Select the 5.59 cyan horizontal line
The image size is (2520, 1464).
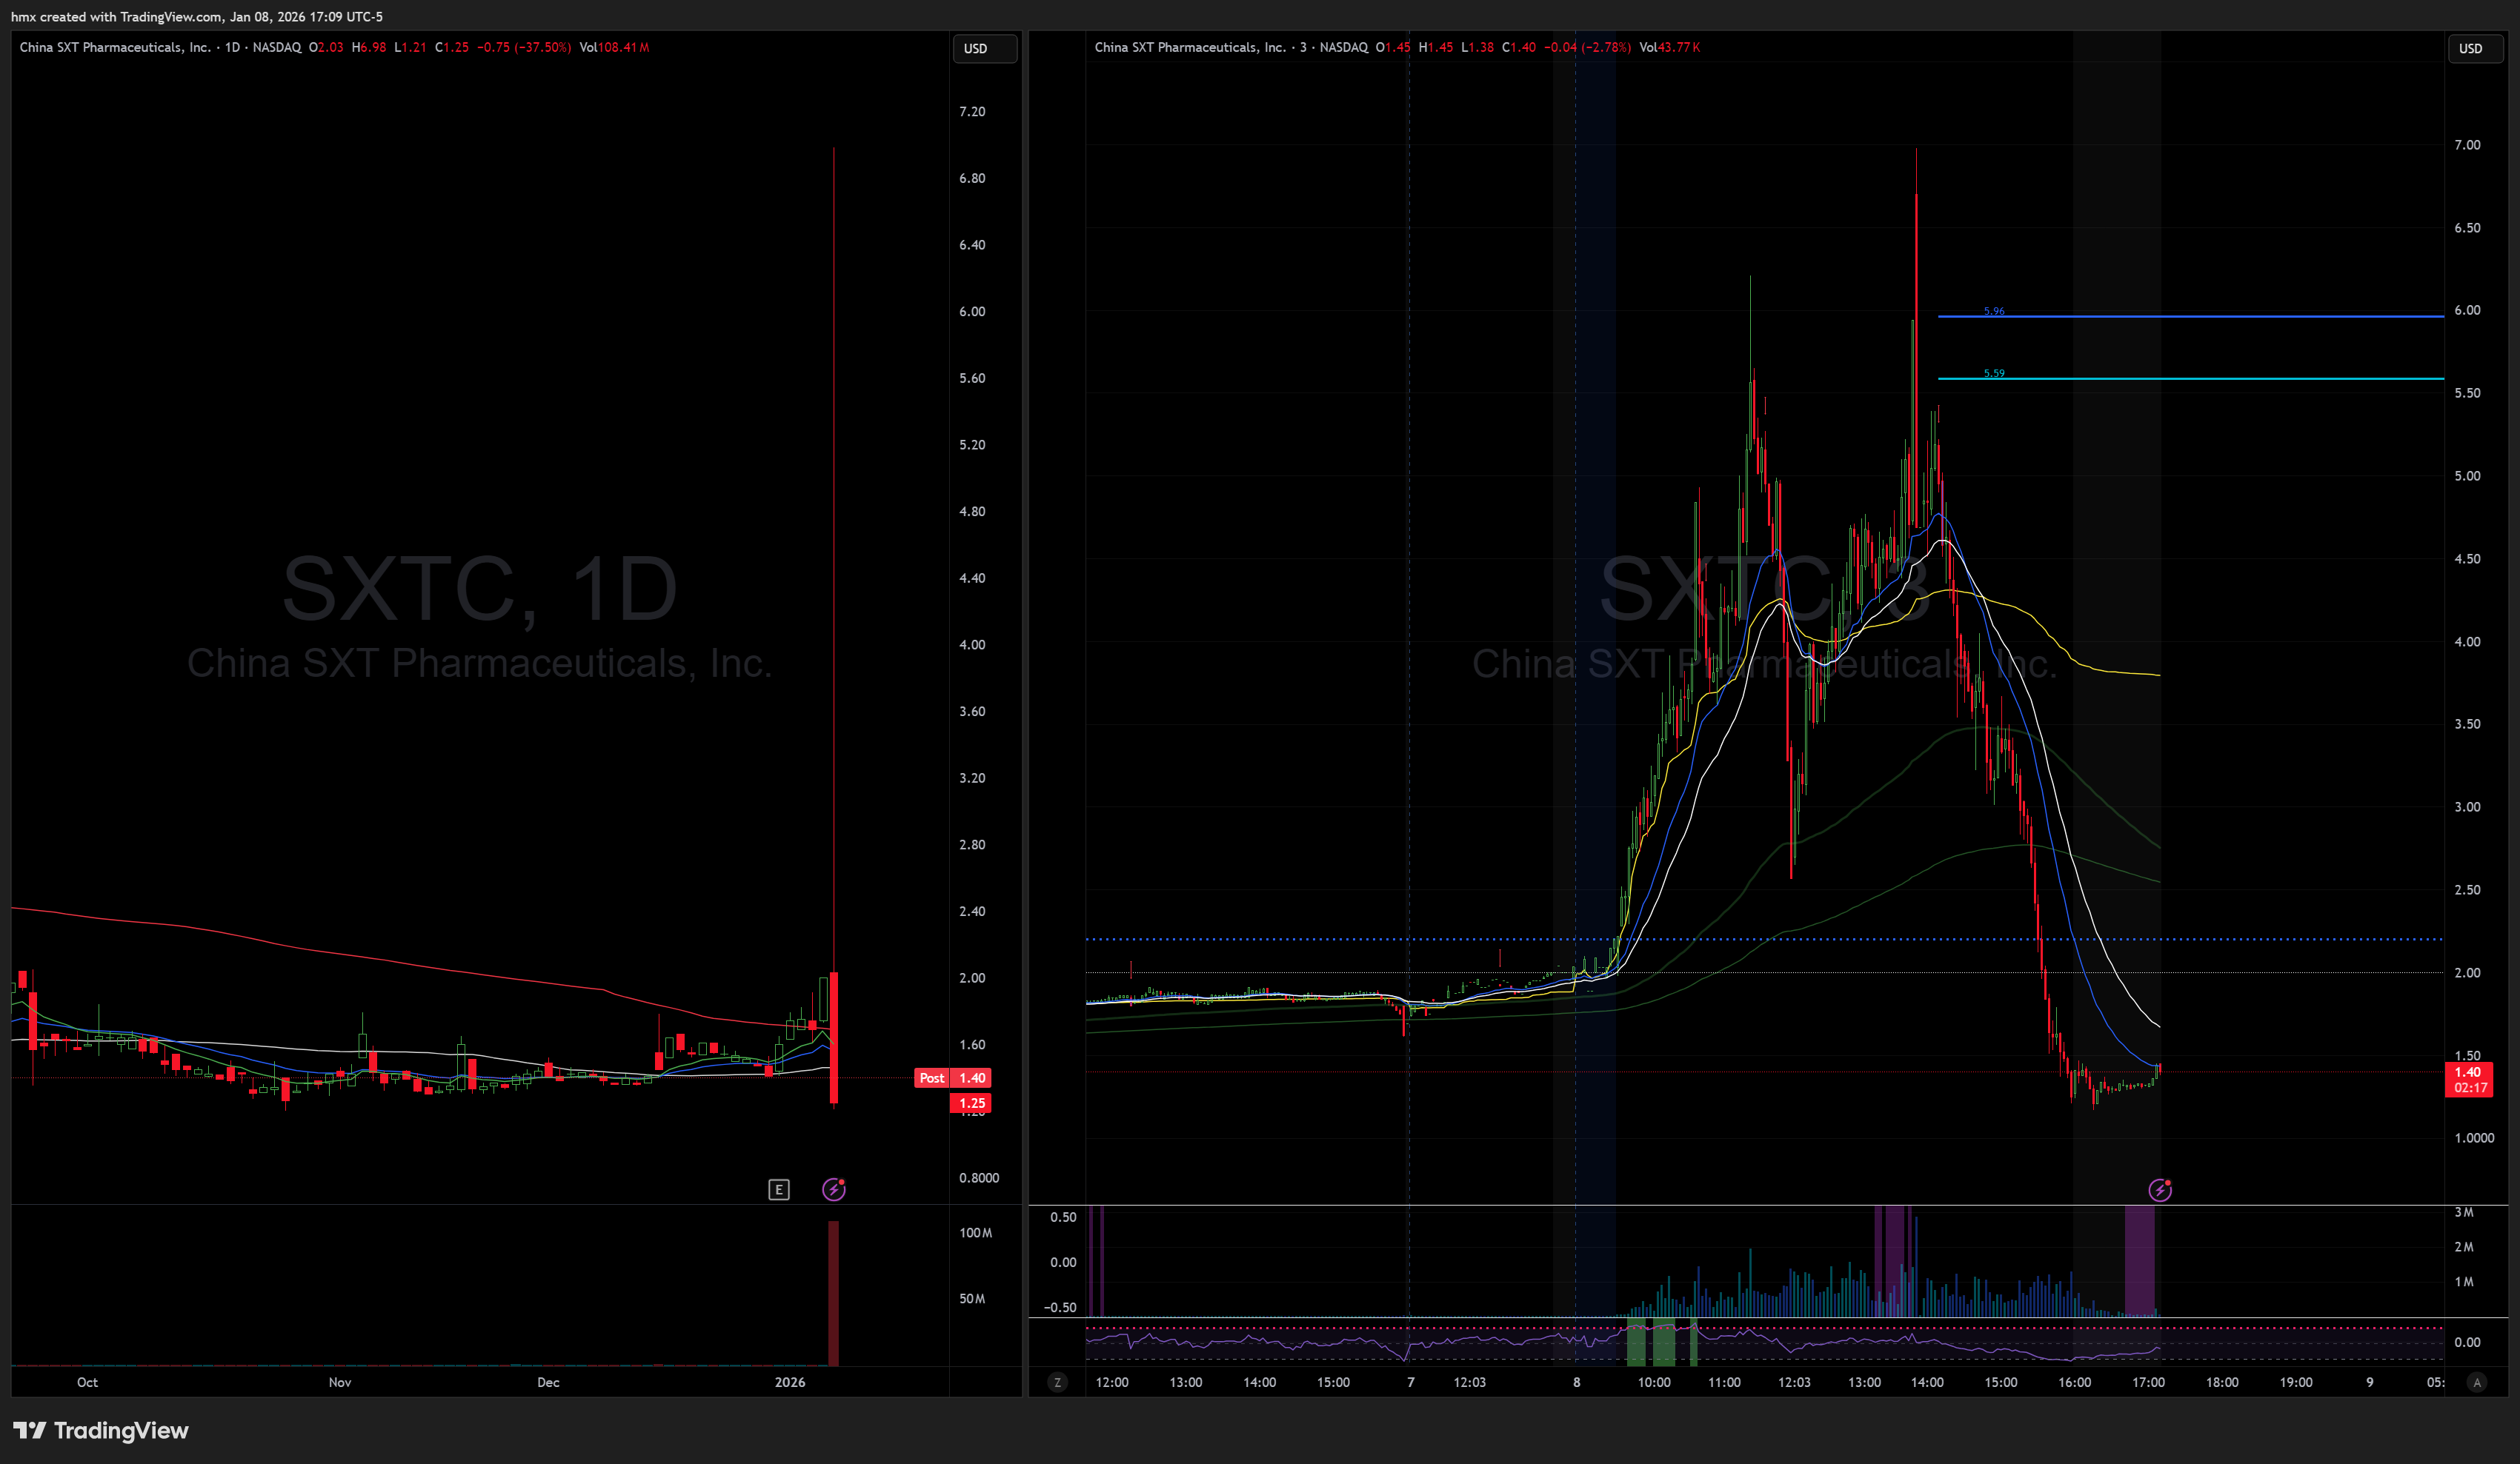tap(2200, 378)
